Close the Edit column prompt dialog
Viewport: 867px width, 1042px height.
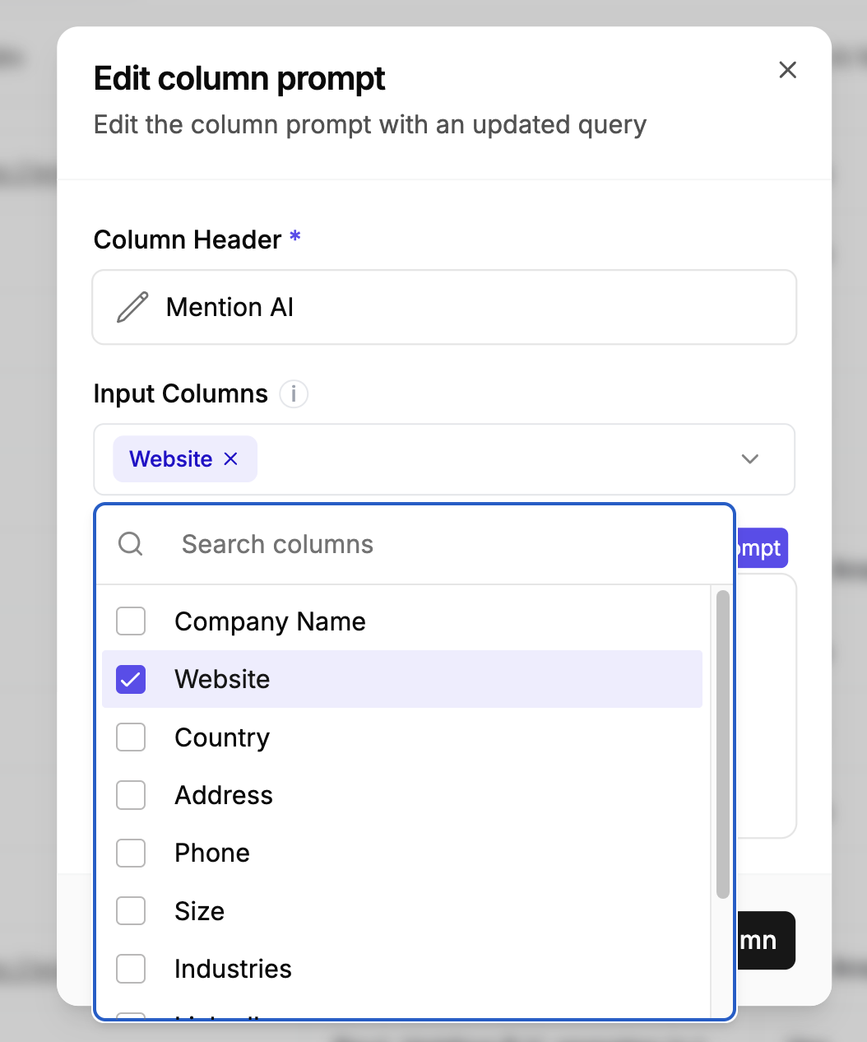[787, 71]
